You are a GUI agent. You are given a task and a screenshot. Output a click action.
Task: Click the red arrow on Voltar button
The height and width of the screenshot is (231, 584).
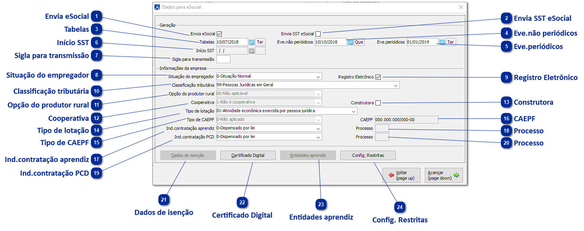click(391, 175)
